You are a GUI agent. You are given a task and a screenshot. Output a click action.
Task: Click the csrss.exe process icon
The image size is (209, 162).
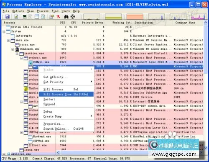17,45
